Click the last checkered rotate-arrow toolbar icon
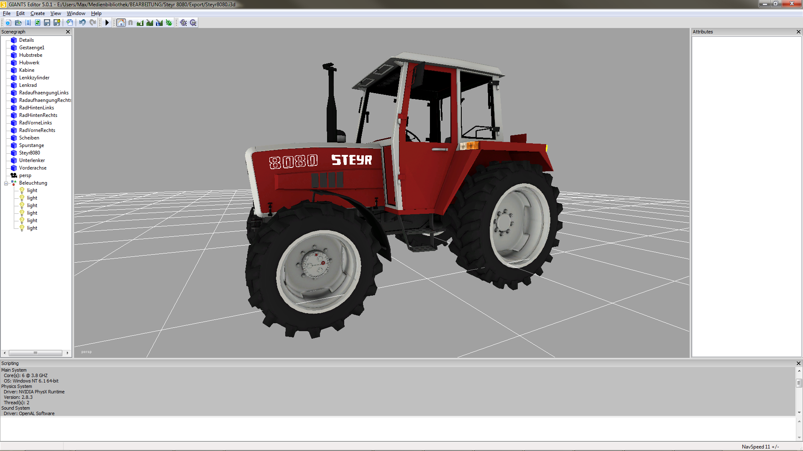 coord(193,23)
